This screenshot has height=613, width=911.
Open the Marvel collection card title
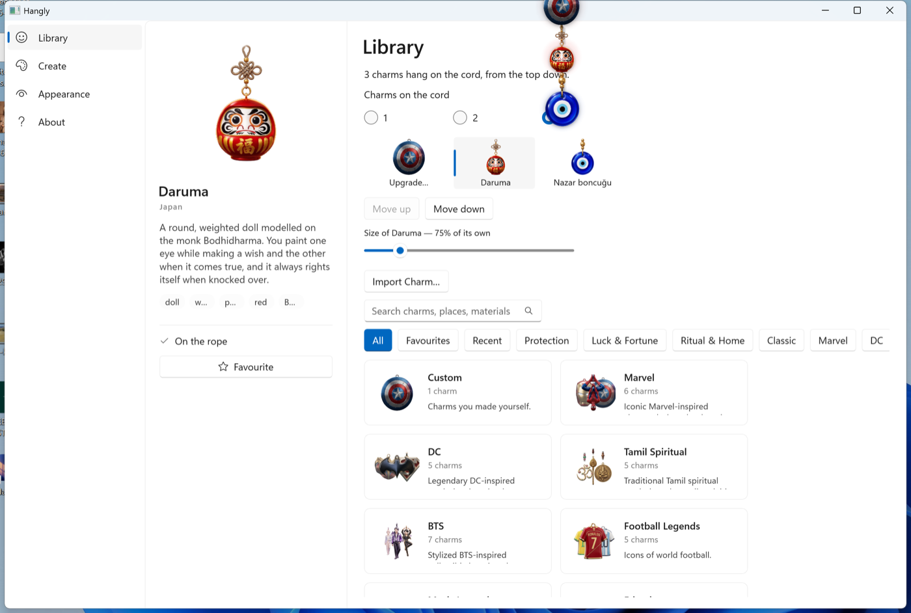tap(639, 377)
